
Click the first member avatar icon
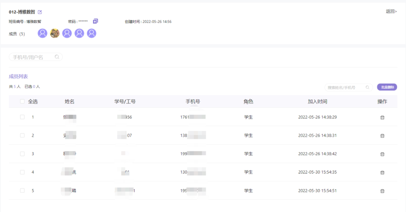point(42,33)
